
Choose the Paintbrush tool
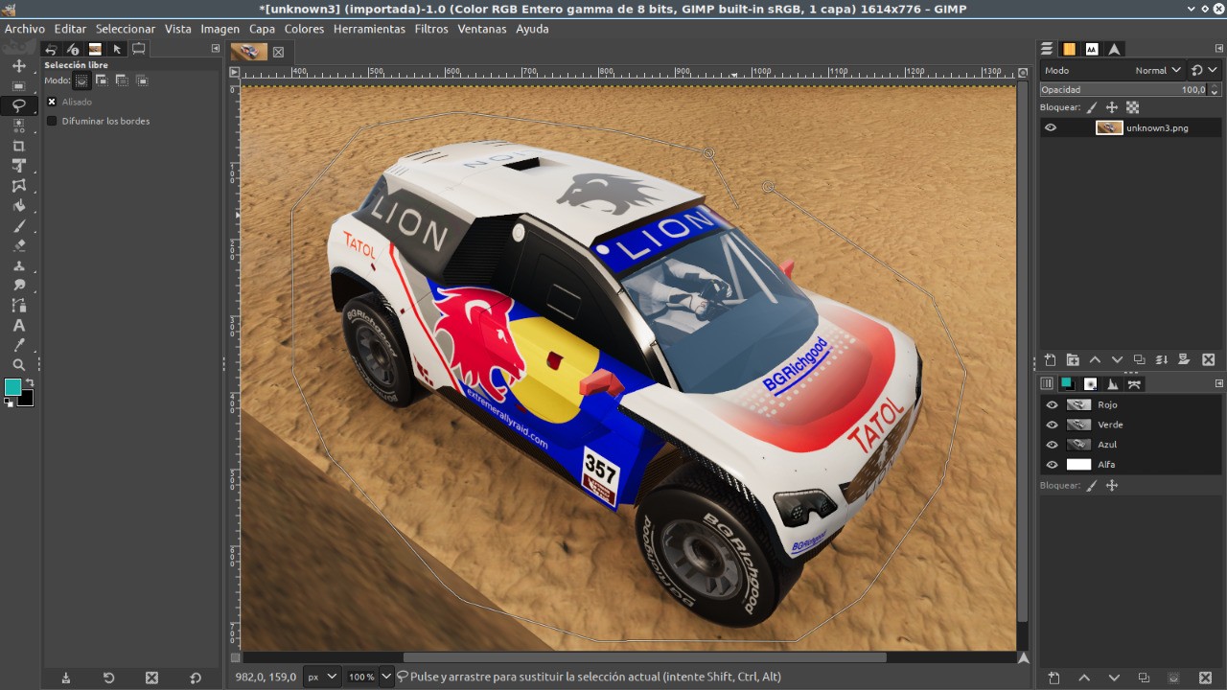pos(18,226)
